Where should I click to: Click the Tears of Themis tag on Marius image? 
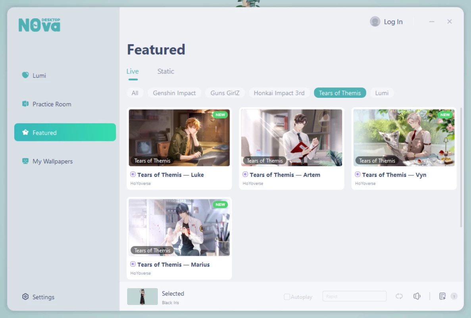152,250
